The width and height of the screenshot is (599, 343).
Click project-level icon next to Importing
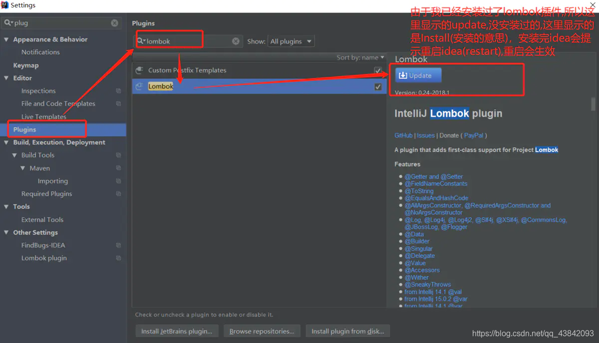coord(118,181)
